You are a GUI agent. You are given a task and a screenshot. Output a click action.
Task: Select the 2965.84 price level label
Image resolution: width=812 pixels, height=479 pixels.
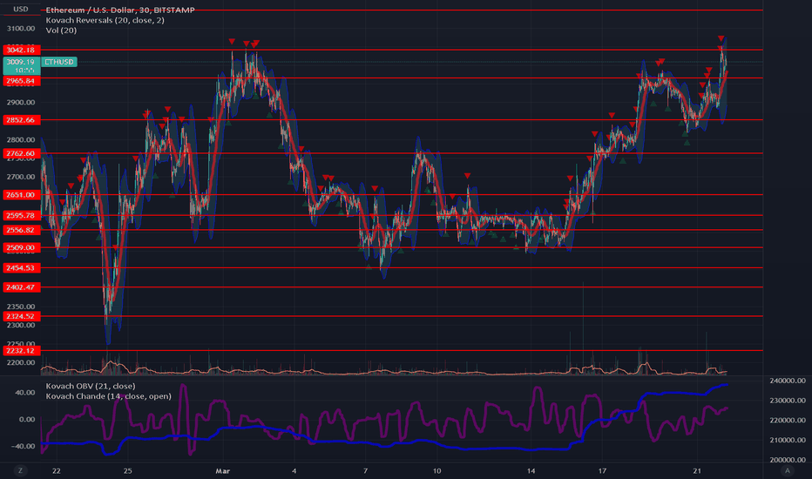21,81
